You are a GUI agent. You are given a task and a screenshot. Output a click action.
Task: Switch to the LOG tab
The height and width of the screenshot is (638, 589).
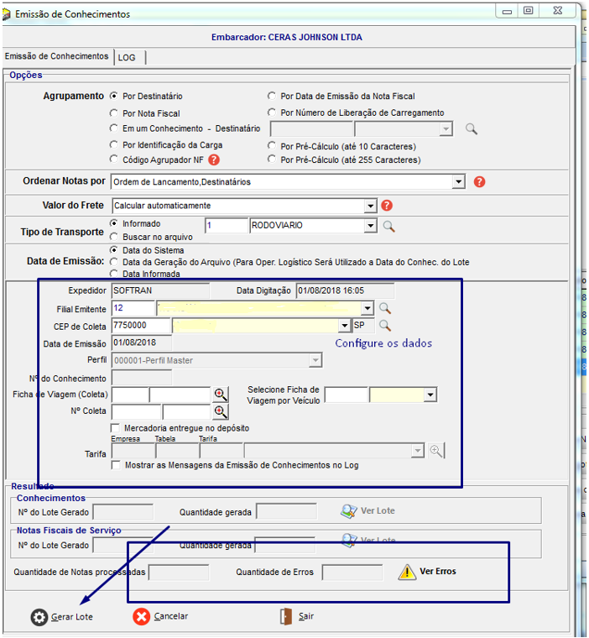click(x=130, y=57)
